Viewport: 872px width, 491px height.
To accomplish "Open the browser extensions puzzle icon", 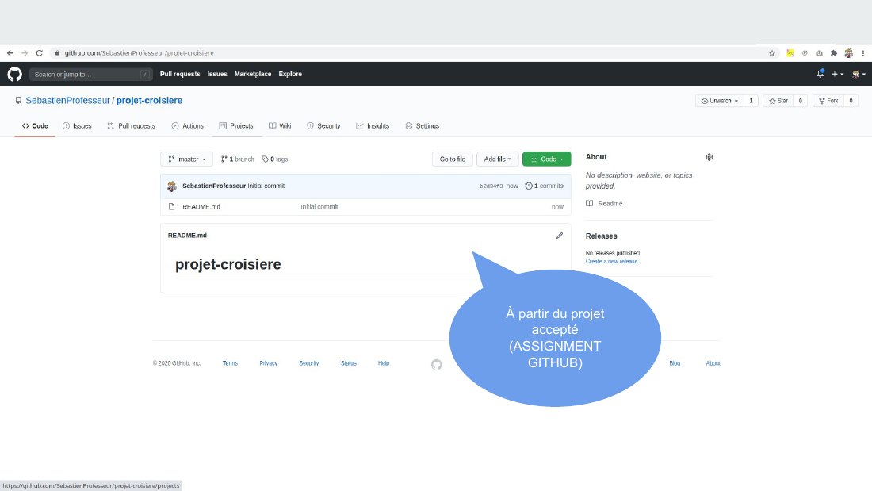I will pyautogui.click(x=834, y=53).
